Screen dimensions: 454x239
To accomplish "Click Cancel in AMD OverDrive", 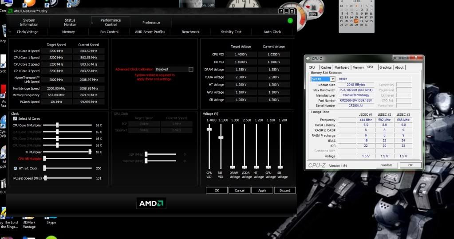I will (240, 190).
